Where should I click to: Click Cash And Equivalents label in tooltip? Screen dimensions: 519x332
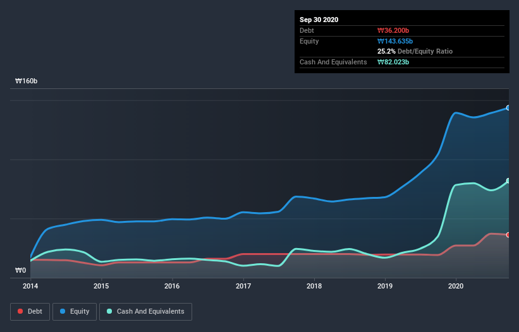(333, 62)
